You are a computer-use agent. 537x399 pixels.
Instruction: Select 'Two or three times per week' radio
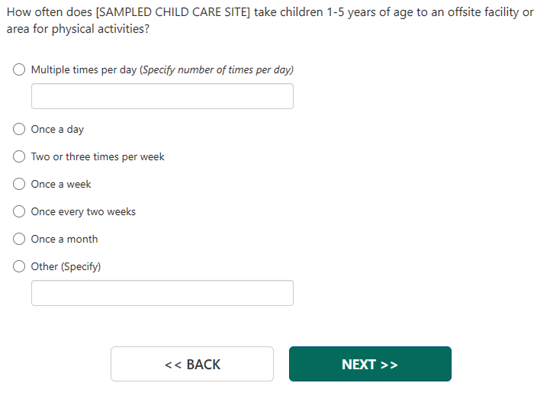(x=19, y=156)
